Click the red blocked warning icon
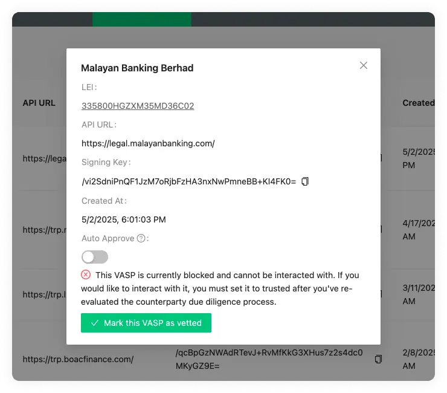Image resolution: width=447 pixels, height=393 pixels. pyautogui.click(x=86, y=275)
